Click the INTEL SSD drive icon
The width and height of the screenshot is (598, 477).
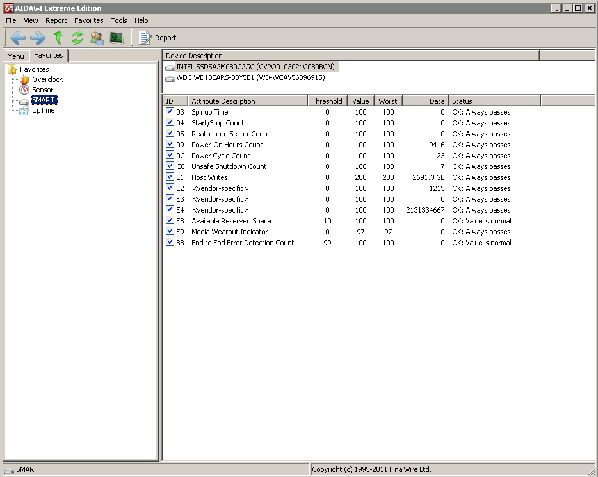pos(170,68)
